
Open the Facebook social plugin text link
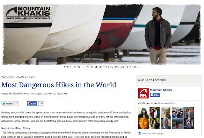[x=153, y=134]
